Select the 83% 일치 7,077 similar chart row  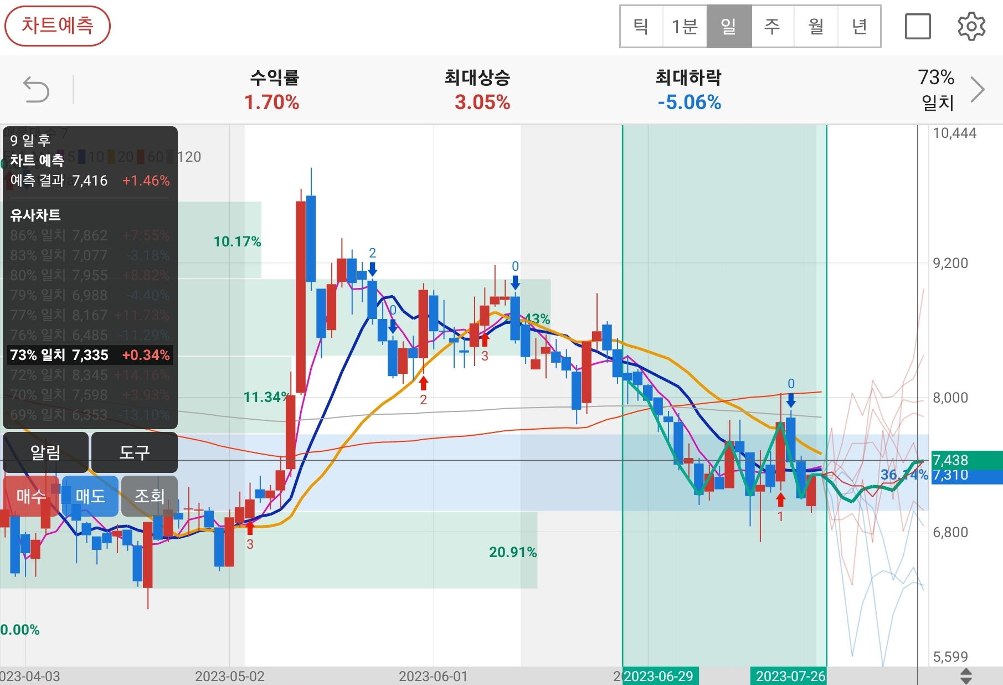[90, 255]
